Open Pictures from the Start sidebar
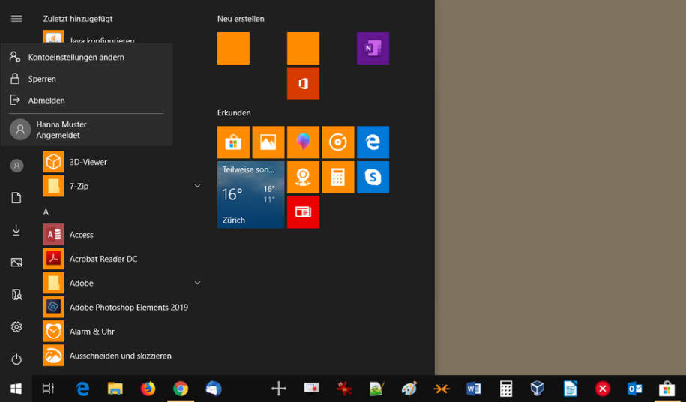 tap(16, 262)
